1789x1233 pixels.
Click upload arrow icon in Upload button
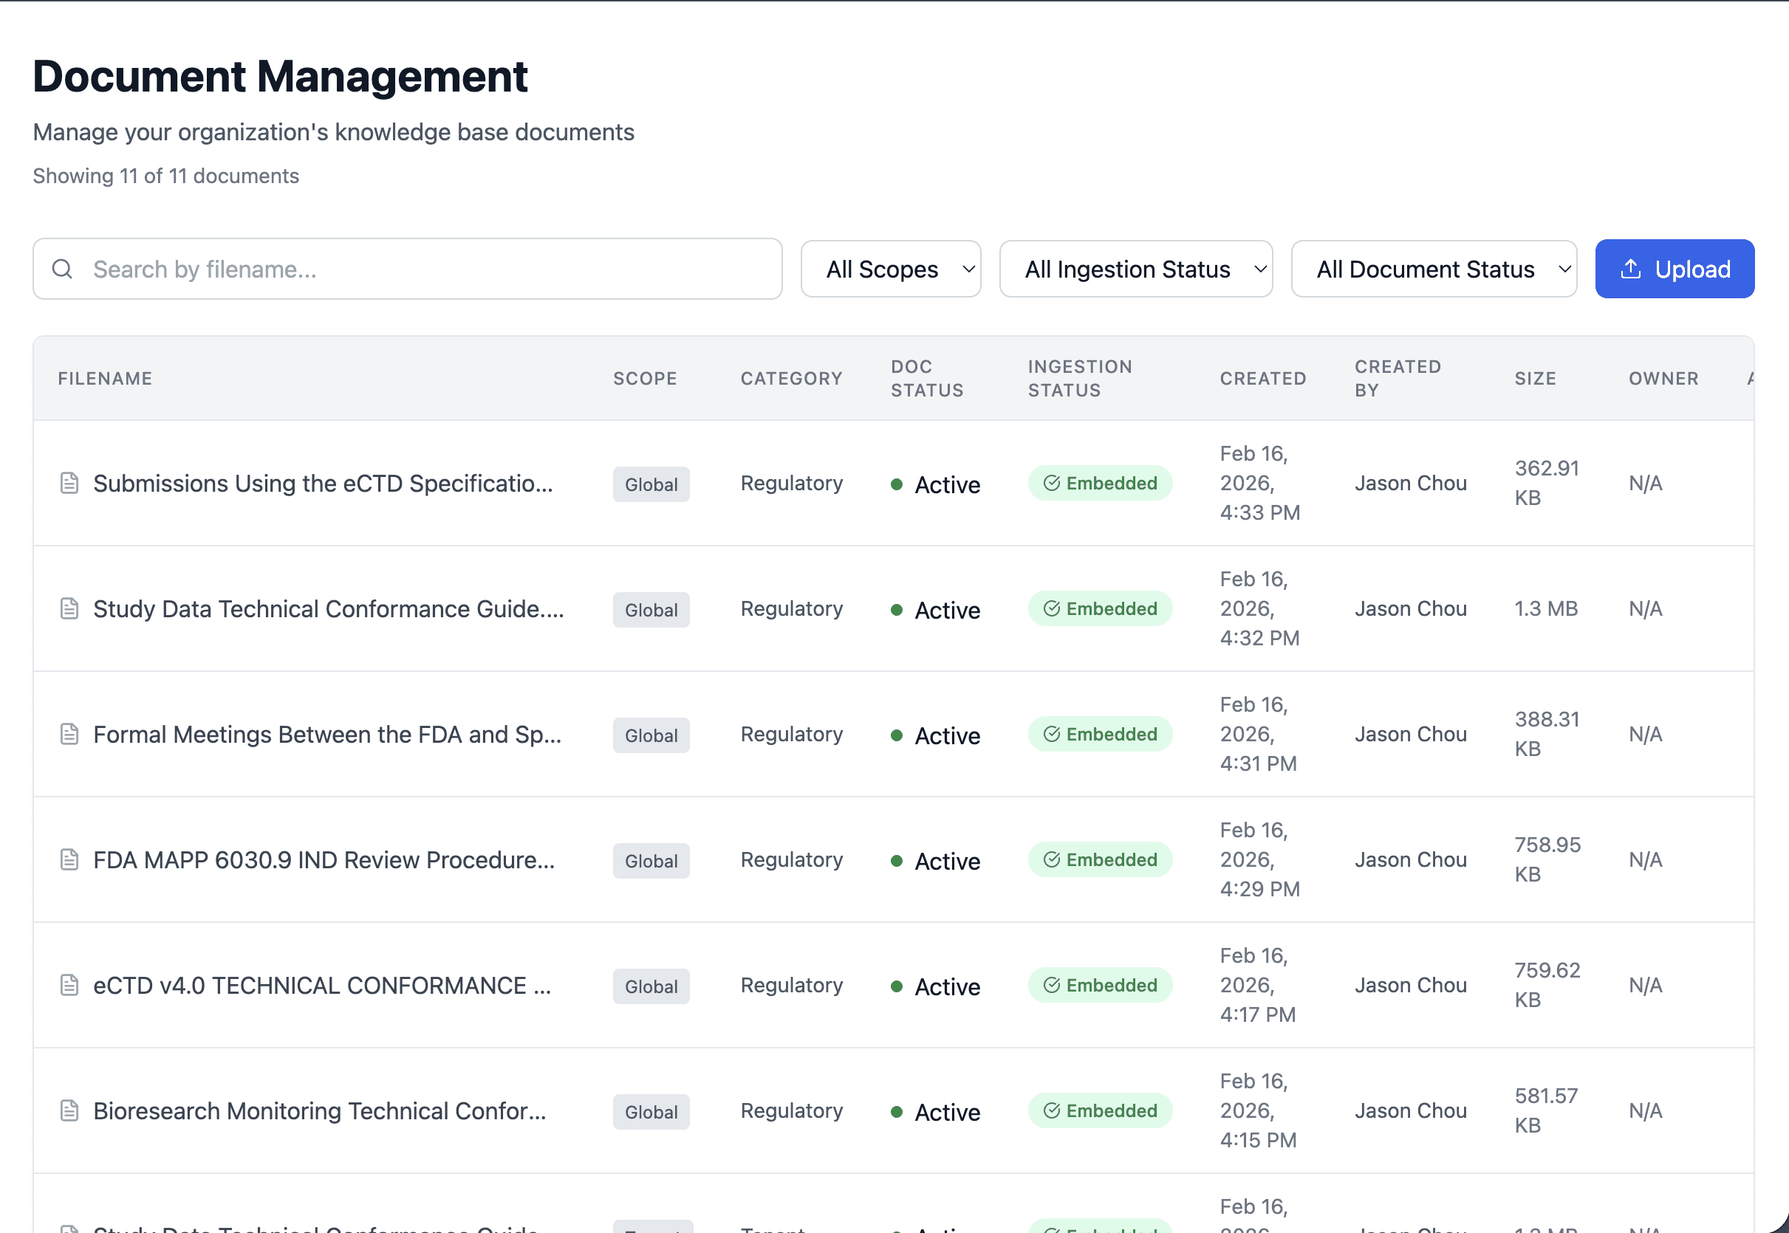click(1631, 269)
